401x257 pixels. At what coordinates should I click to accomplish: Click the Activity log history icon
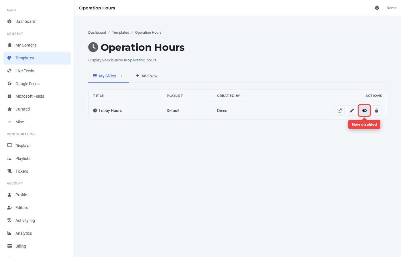(9, 220)
